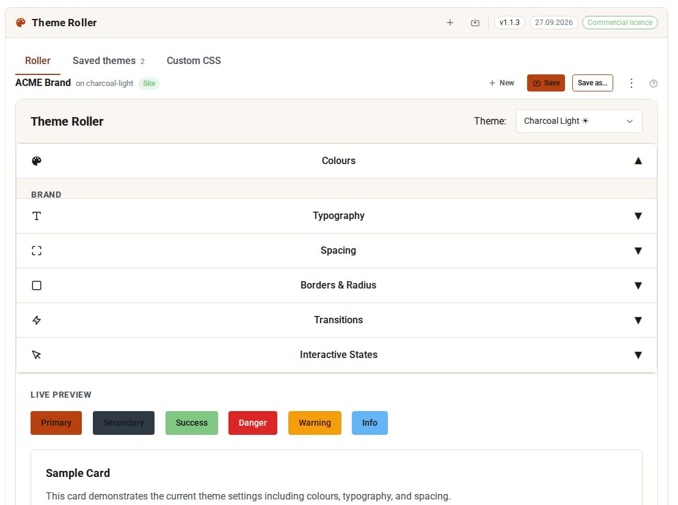
Task: Click the v1.1.3 version badge
Action: tap(509, 23)
